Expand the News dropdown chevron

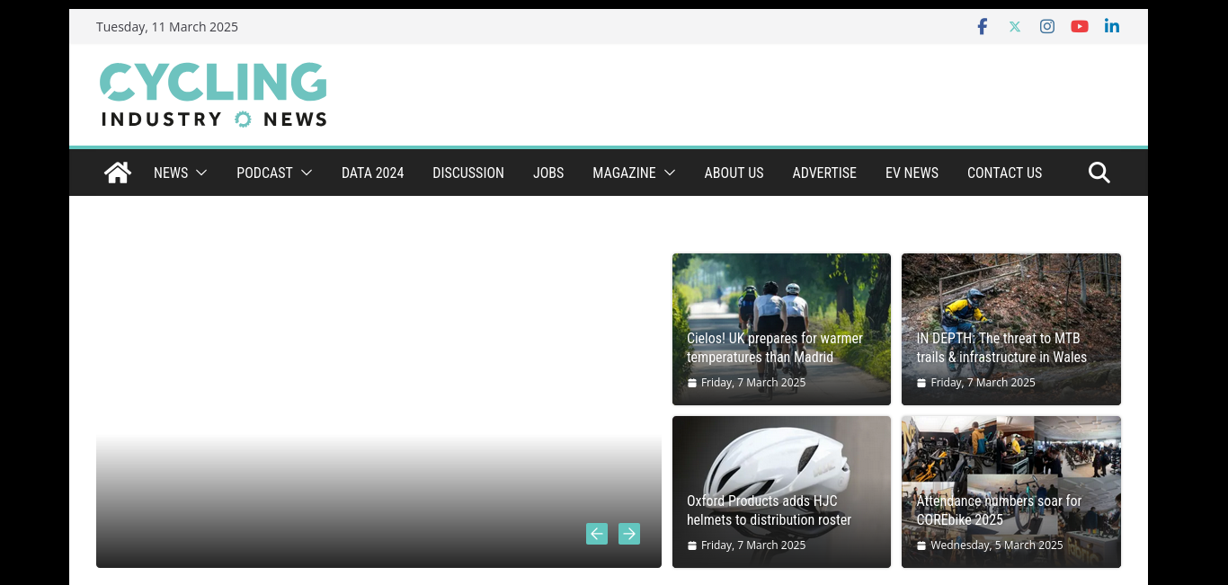coord(201,173)
